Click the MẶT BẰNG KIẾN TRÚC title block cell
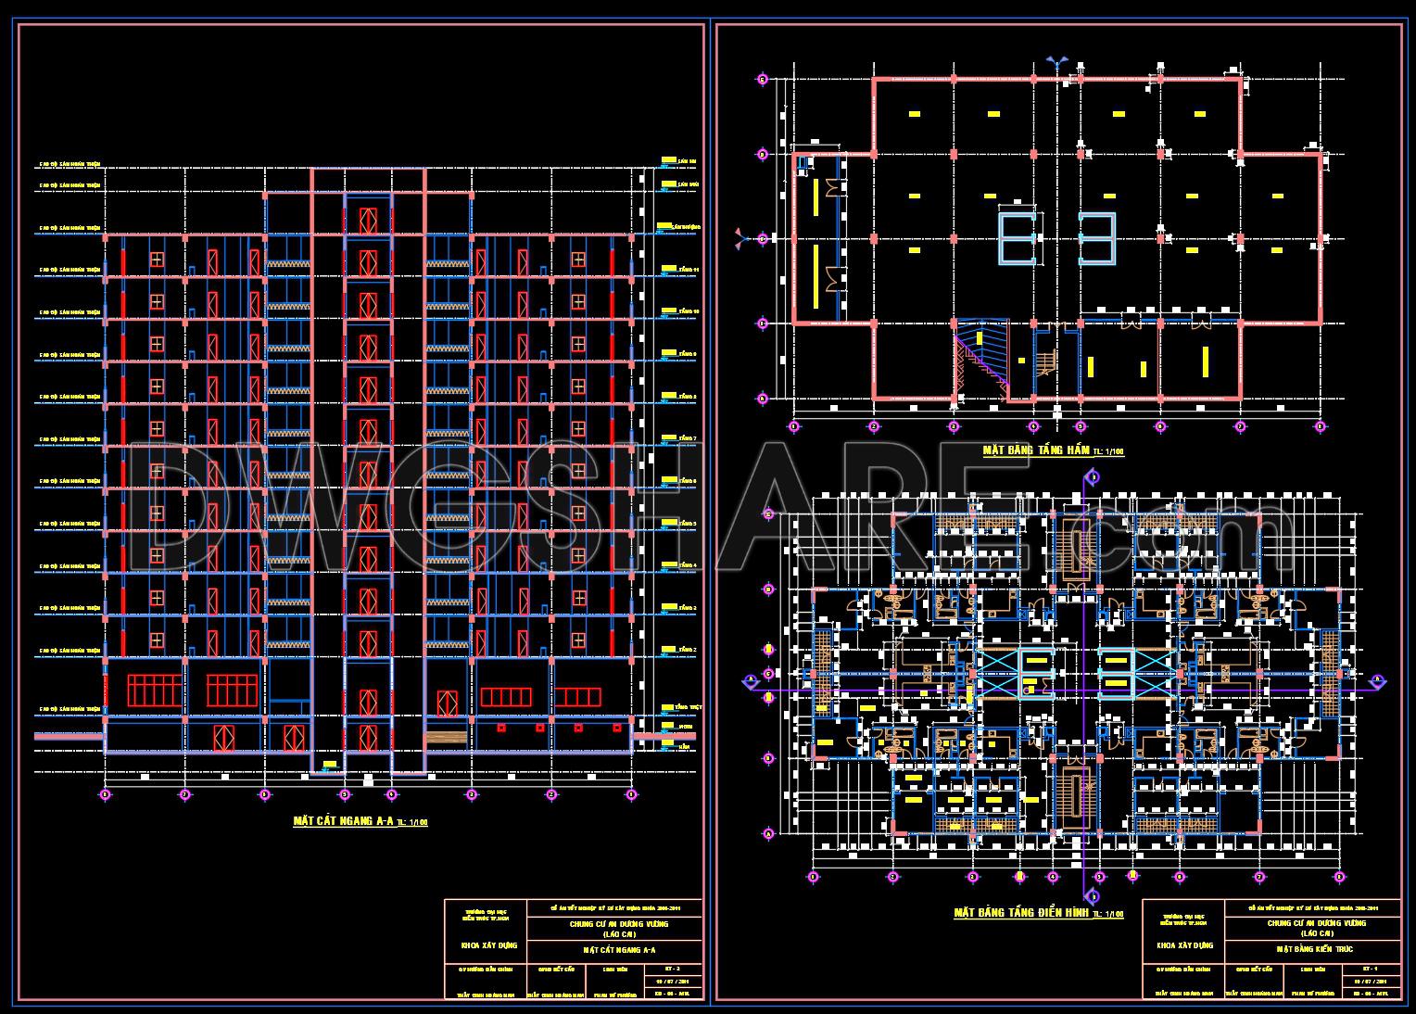1416x1014 pixels. [1314, 950]
